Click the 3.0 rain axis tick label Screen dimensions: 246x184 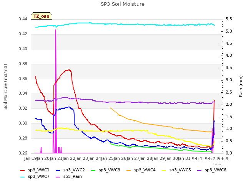tap(229, 80)
